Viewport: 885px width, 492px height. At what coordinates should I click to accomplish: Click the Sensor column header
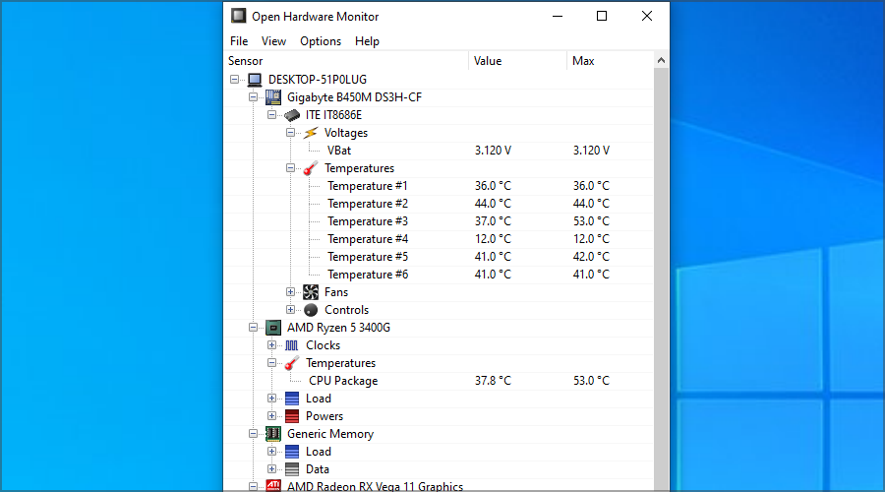346,61
